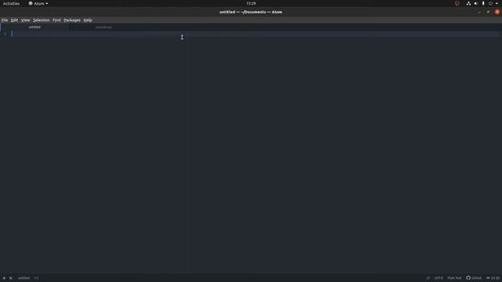The width and height of the screenshot is (502, 282).
Task: Open the volume icon in system tray
Action: click(476, 3)
